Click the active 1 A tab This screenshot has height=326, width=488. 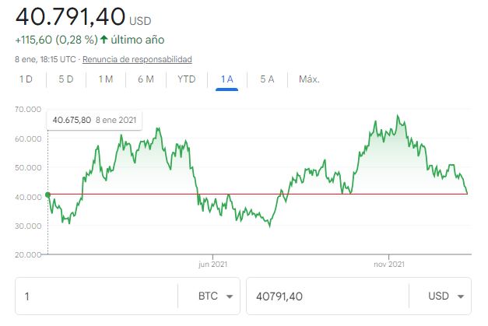[226, 79]
